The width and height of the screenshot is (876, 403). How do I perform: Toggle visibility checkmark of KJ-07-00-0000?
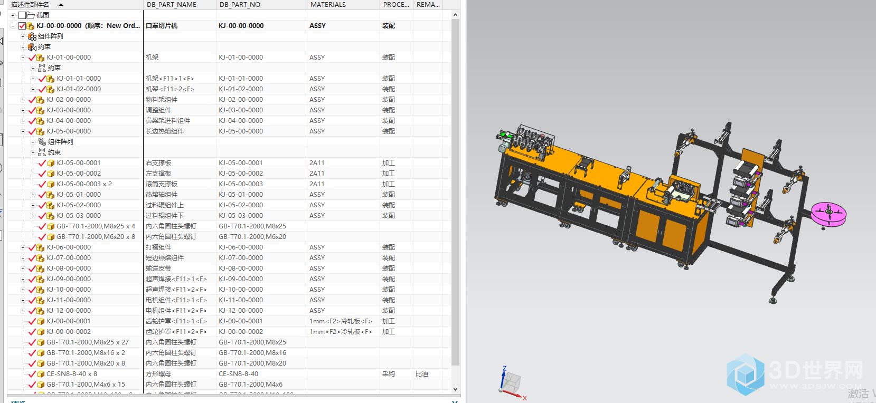(x=32, y=258)
